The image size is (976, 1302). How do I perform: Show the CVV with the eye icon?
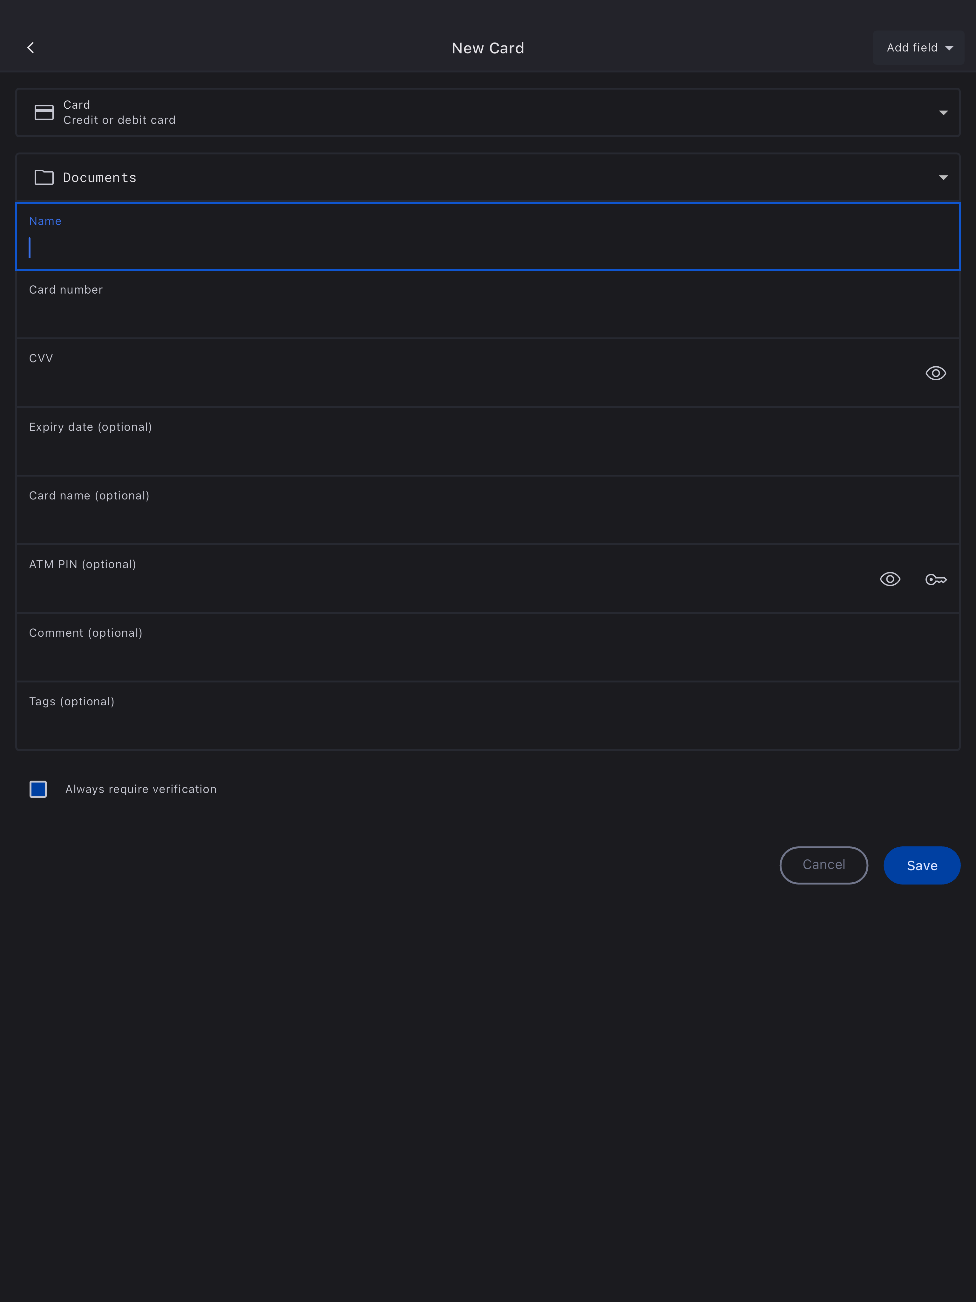[935, 373]
